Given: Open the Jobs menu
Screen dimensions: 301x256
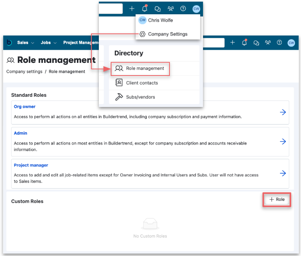Looking at the screenshot, I should tap(46, 42).
